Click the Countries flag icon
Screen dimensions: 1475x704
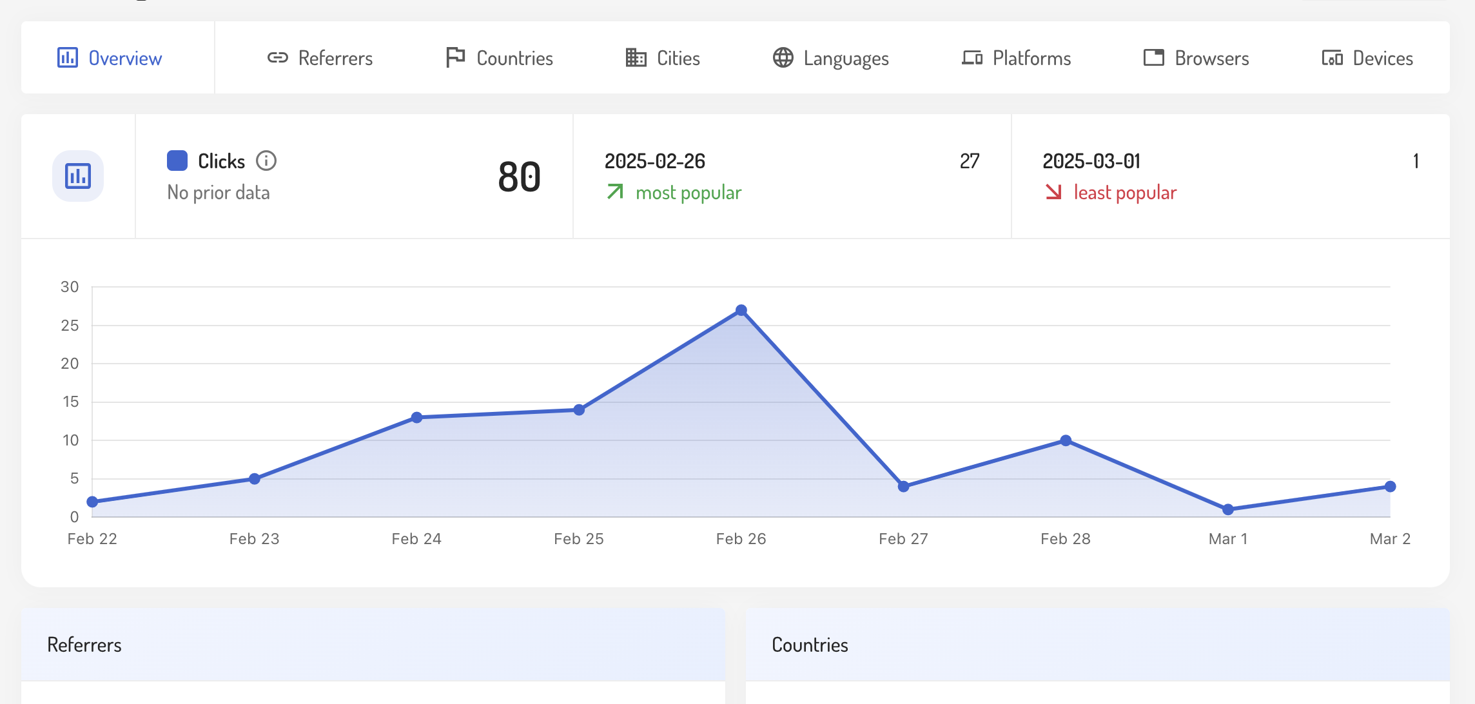coord(455,57)
